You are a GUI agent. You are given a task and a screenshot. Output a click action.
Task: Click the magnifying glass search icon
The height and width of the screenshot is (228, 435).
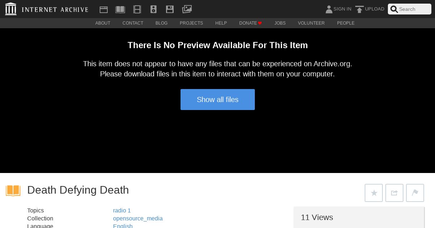click(394, 9)
